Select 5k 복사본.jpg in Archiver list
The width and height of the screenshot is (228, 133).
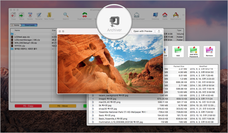[x=105, y=105]
